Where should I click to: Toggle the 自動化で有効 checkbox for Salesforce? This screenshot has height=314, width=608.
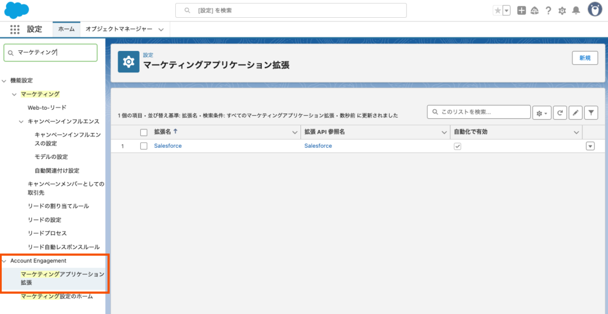[x=457, y=146]
